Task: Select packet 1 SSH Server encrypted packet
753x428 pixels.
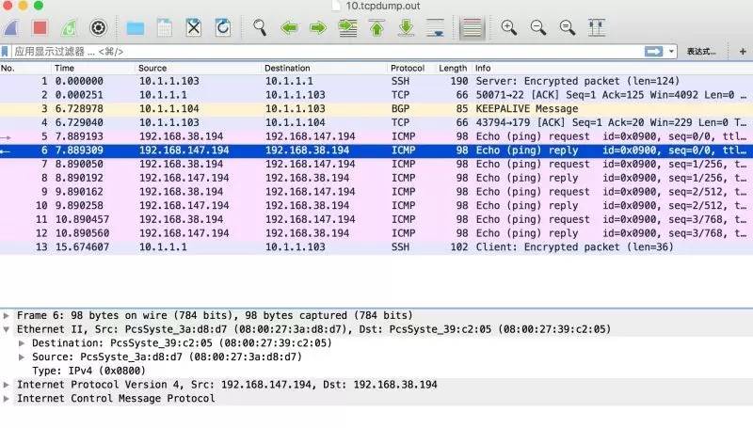Action: (x=376, y=81)
